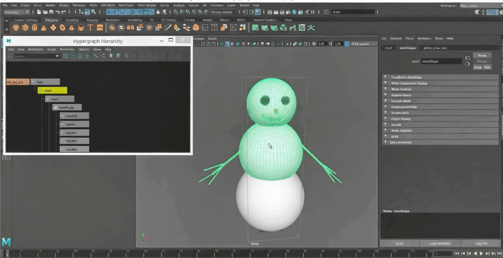This screenshot has width=503, height=258.
Task: Expand the Object Display attribute section
Action: click(x=401, y=119)
